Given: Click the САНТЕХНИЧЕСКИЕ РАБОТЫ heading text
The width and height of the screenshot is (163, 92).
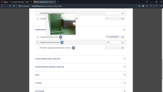Looking at the screenshot, I should (48, 59).
